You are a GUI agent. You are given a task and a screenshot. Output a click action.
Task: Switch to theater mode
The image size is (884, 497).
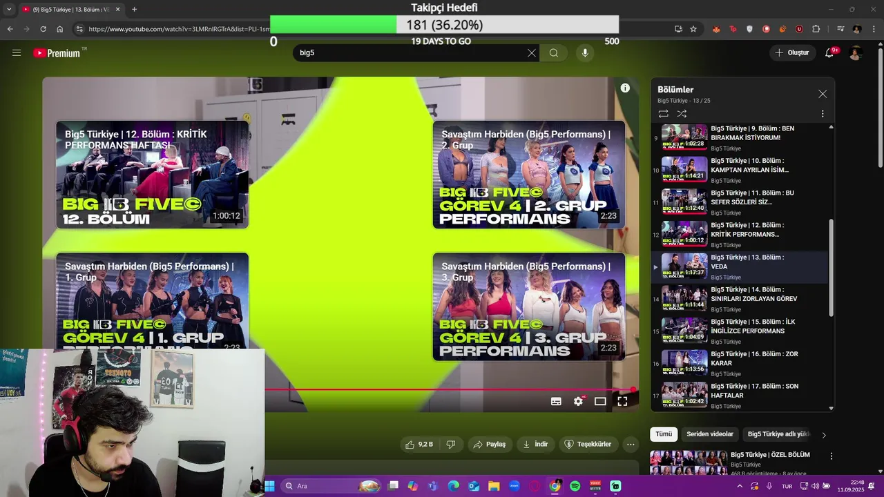[600, 401]
